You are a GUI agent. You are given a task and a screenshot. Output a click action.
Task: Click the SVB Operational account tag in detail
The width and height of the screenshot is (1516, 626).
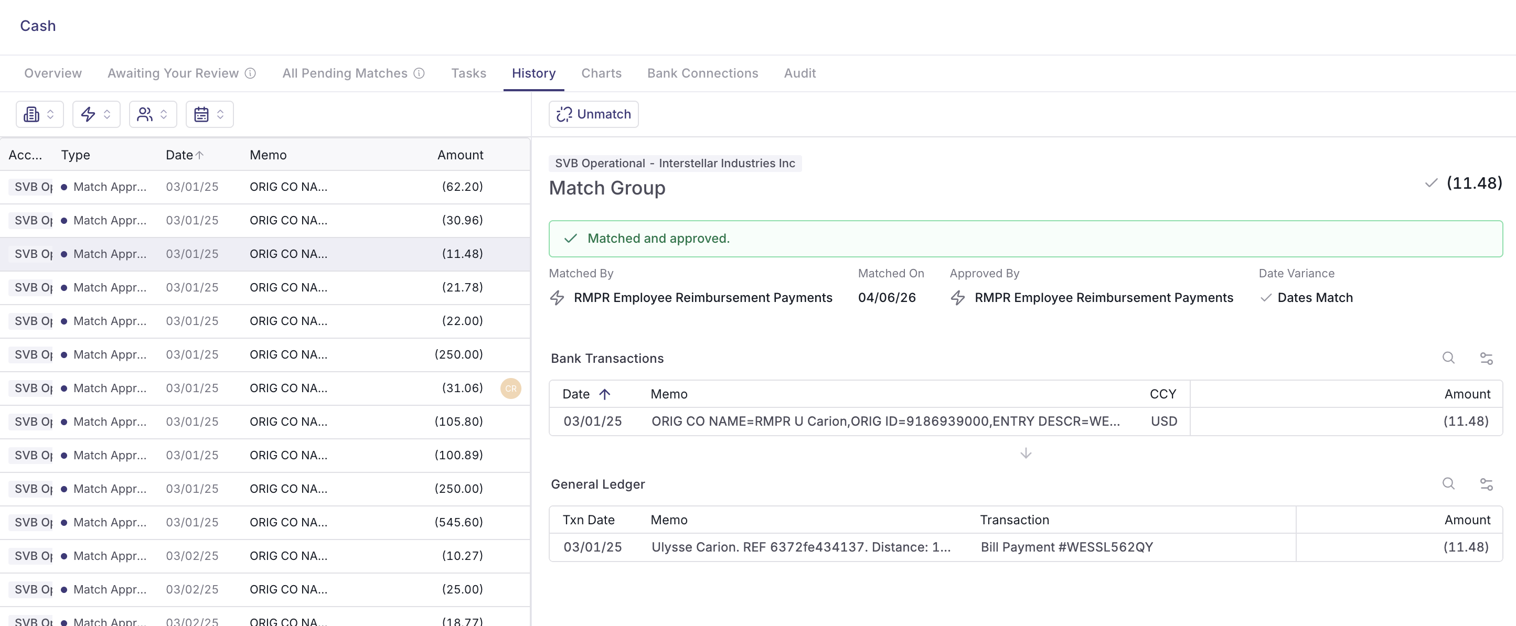click(x=675, y=163)
